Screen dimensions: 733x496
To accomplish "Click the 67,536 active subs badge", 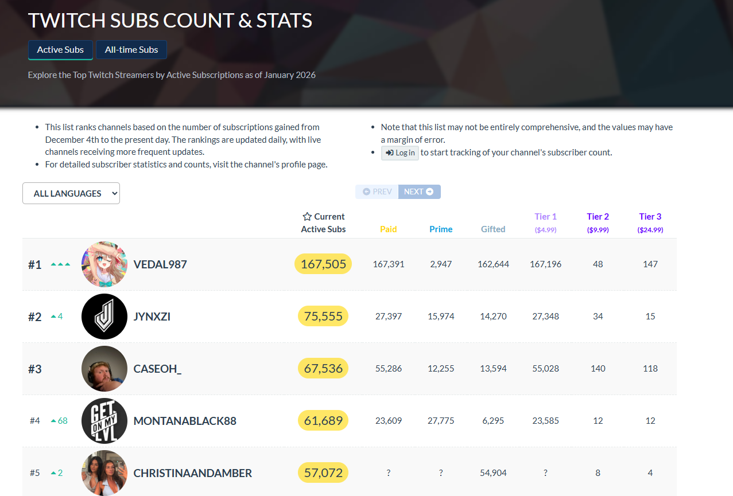I will tap(323, 368).
